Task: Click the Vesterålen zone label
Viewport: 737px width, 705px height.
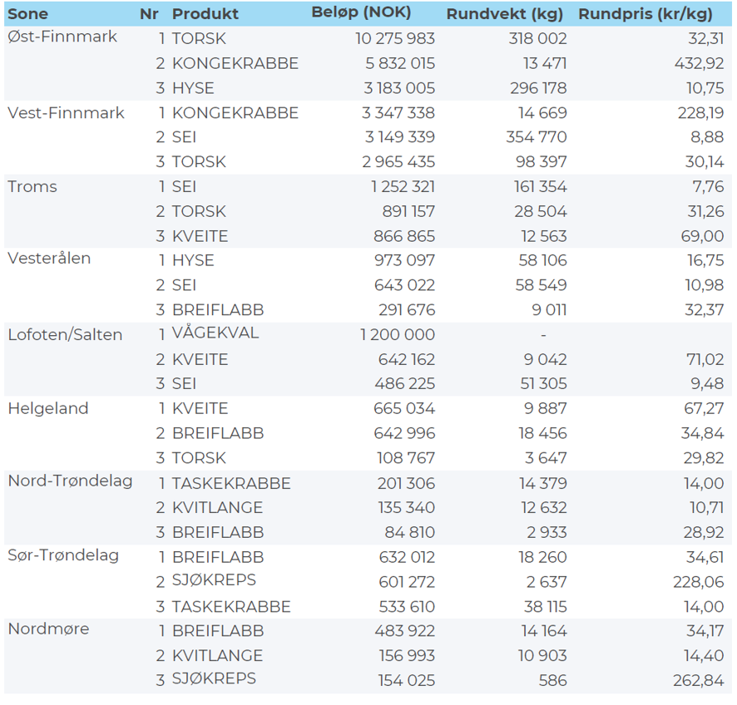Action: coord(49,259)
